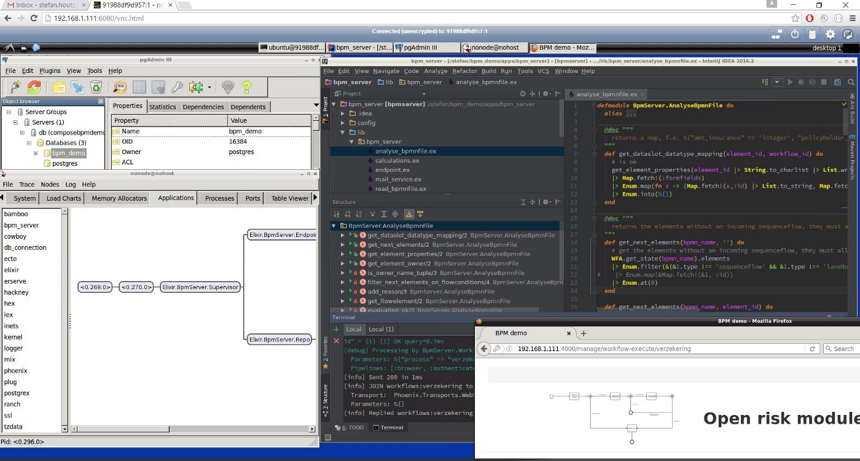Click the green recycle bin drop icon
860x461 pixels.
[x=96, y=87]
